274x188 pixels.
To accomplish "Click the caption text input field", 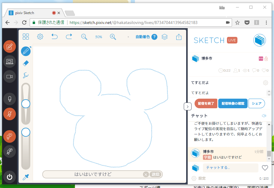I will (x=93, y=174).
